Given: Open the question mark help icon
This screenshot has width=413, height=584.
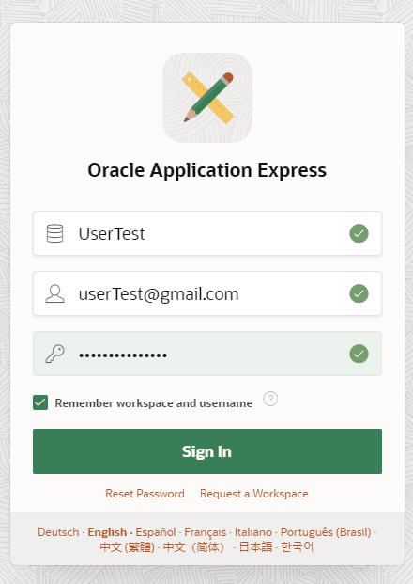Looking at the screenshot, I should [270, 399].
